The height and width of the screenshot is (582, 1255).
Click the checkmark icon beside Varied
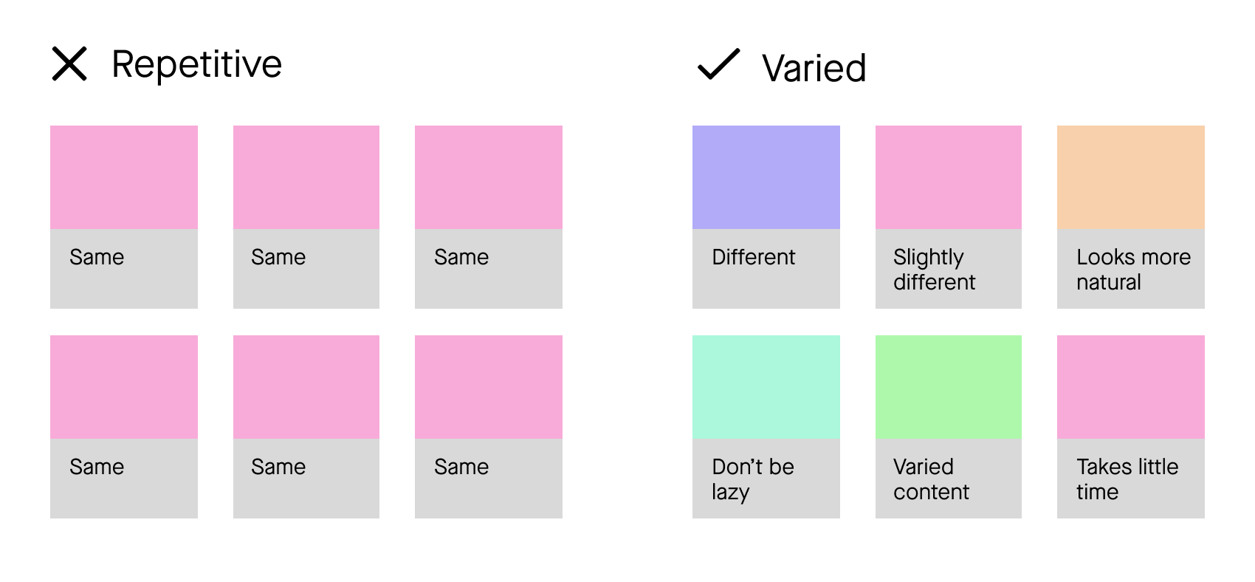tap(718, 64)
